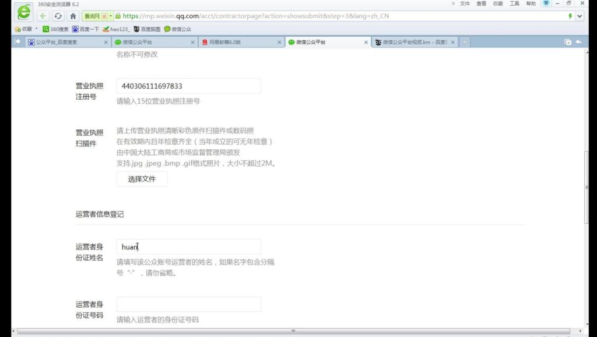Open the 工具 menu
Viewport: 597px width, 337px height.
[x=514, y=3]
